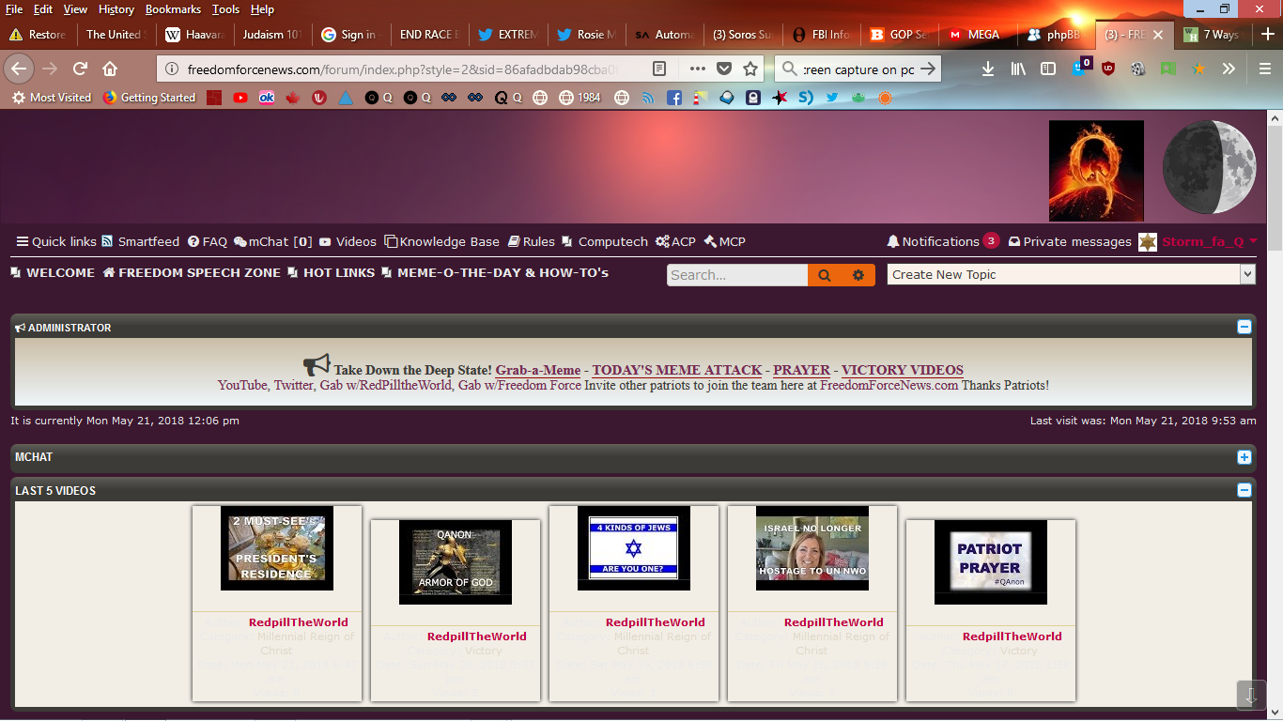The height and width of the screenshot is (721, 1283).
Task: Open the Firefox downloads arrow
Action: [987, 69]
